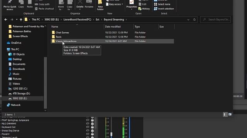
Task: Click Copy path in Clipboard group
Action: pyautogui.click(x=42, y=4)
